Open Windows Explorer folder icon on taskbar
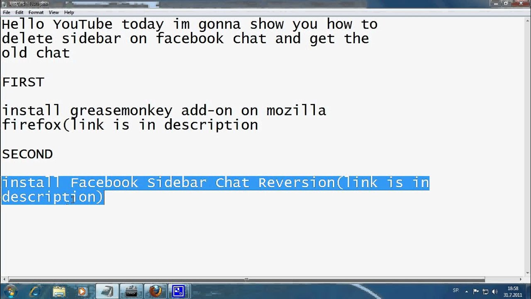 (59, 291)
